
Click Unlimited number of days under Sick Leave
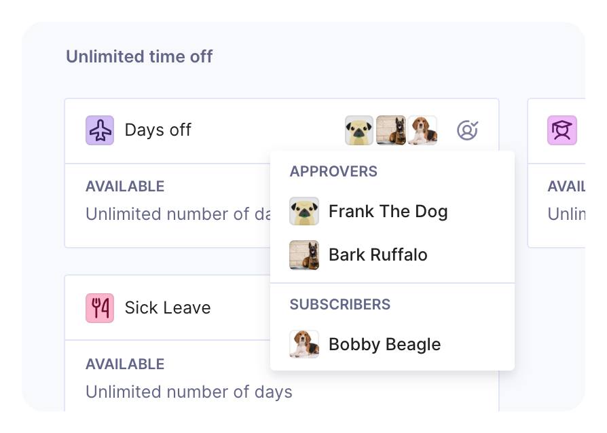pos(189,392)
